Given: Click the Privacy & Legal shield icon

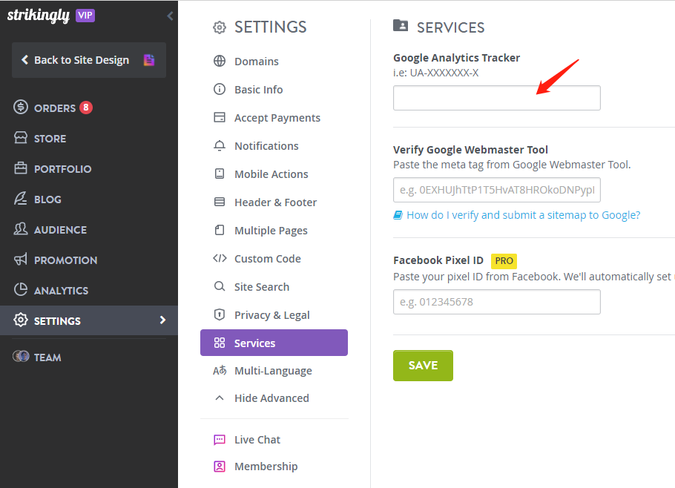Looking at the screenshot, I should [x=220, y=314].
